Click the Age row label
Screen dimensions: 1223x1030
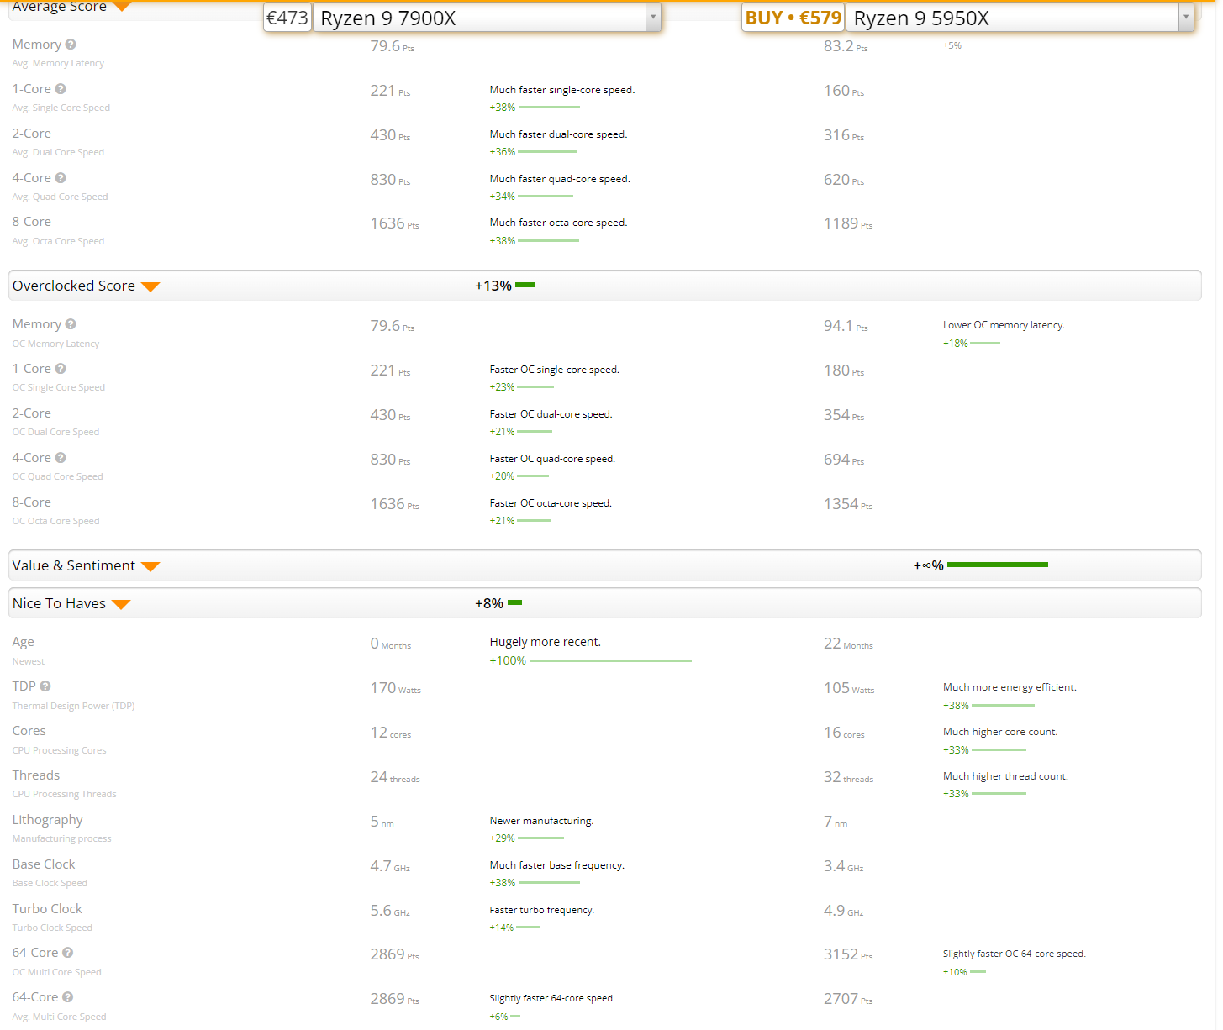click(24, 642)
